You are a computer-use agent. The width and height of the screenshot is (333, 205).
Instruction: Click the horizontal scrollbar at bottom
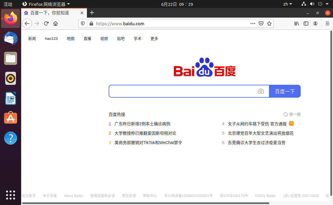coord(146,203)
